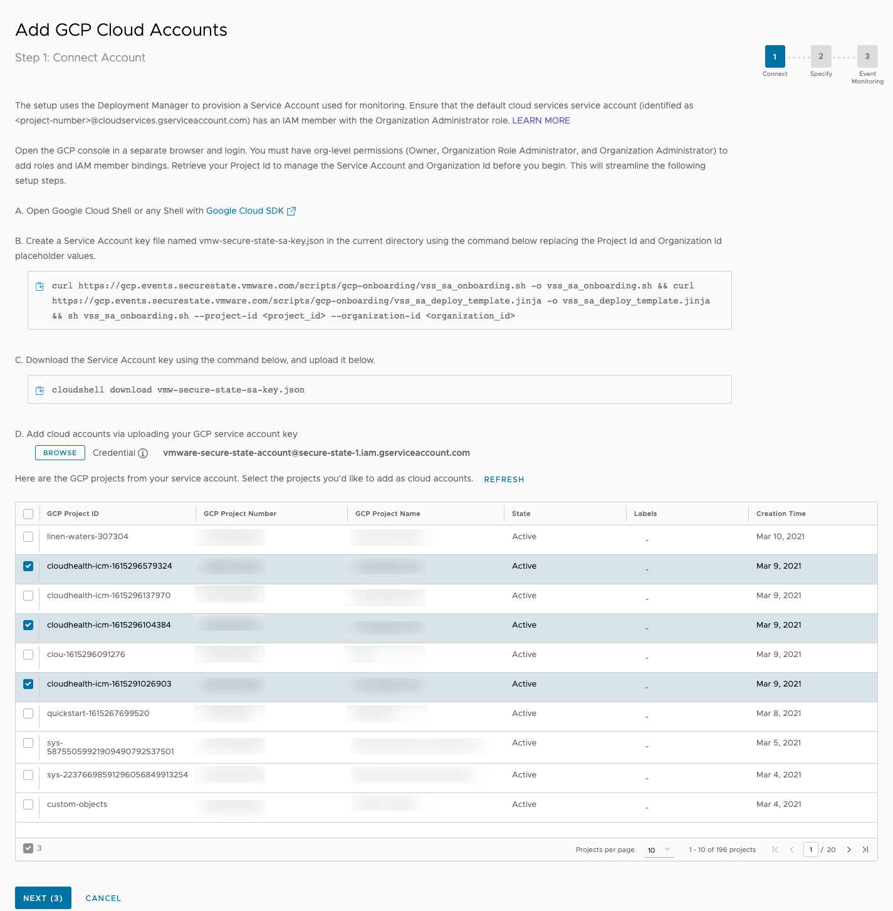View the Credential info tooltip icon
Viewport: 893px width, 911px height.
[144, 453]
